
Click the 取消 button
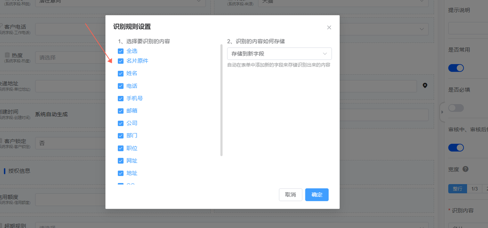[x=291, y=195]
